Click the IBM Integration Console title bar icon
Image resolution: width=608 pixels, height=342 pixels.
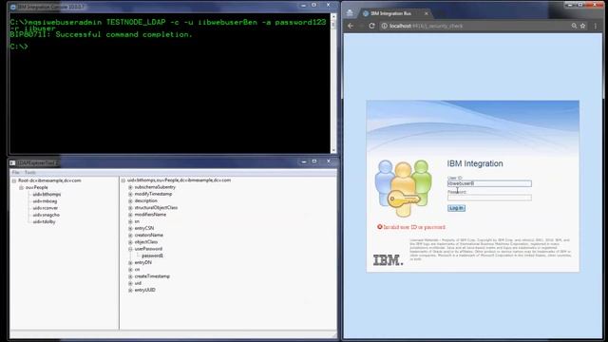[13, 7]
